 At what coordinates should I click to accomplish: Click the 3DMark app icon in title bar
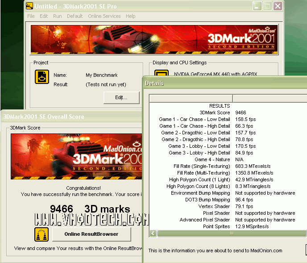tap(29, 6)
